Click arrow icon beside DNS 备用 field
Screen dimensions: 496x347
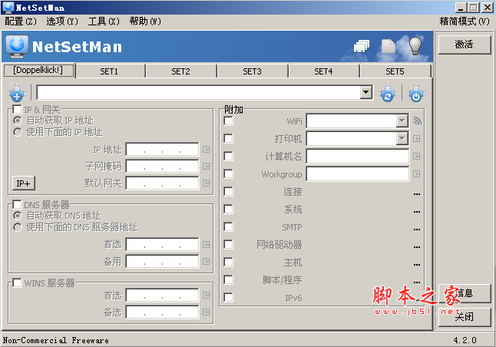pos(207,261)
